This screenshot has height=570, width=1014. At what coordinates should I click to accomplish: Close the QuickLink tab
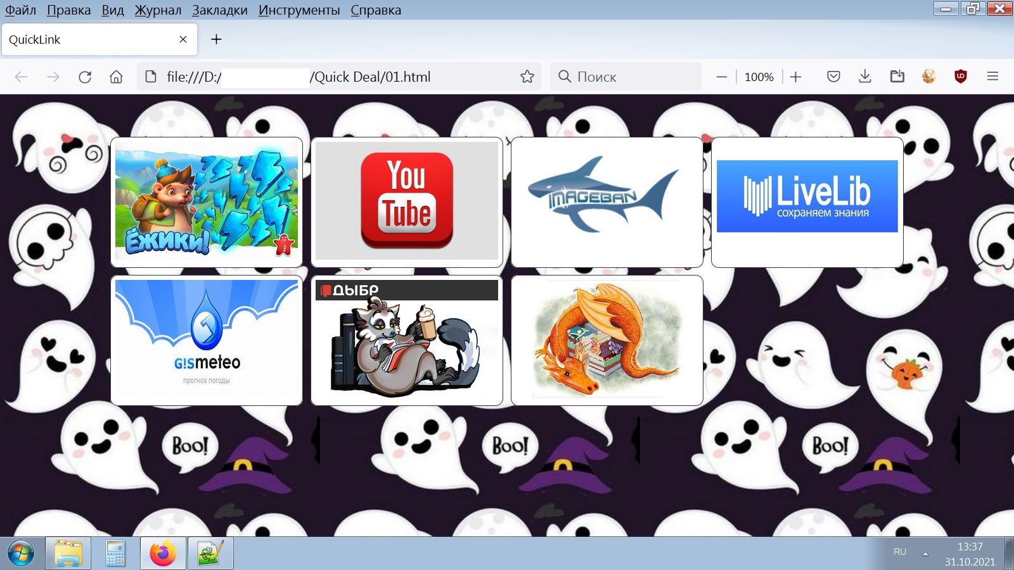pos(183,39)
